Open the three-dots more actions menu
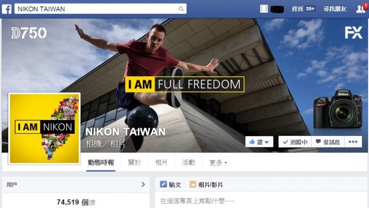This screenshot has height=208, width=369. click(x=353, y=141)
